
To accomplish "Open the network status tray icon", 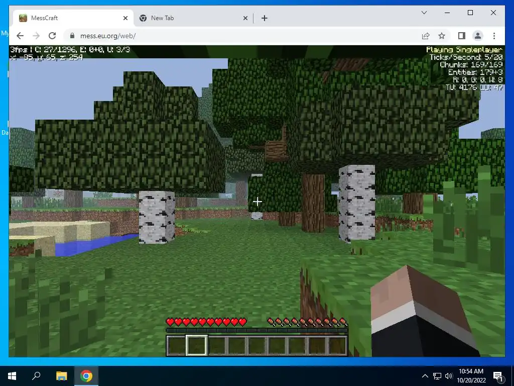I will point(437,376).
